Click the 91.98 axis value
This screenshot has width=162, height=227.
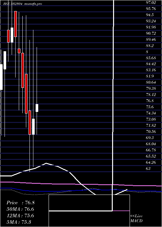(x=151, y=27)
